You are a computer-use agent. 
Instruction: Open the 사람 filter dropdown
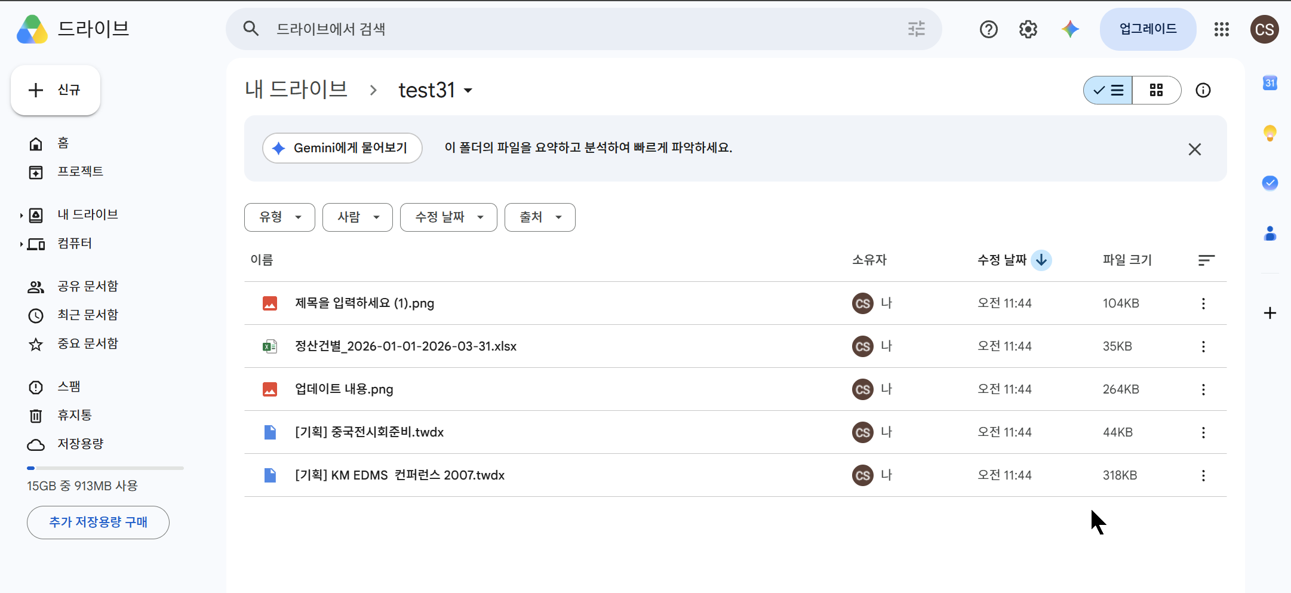click(358, 217)
